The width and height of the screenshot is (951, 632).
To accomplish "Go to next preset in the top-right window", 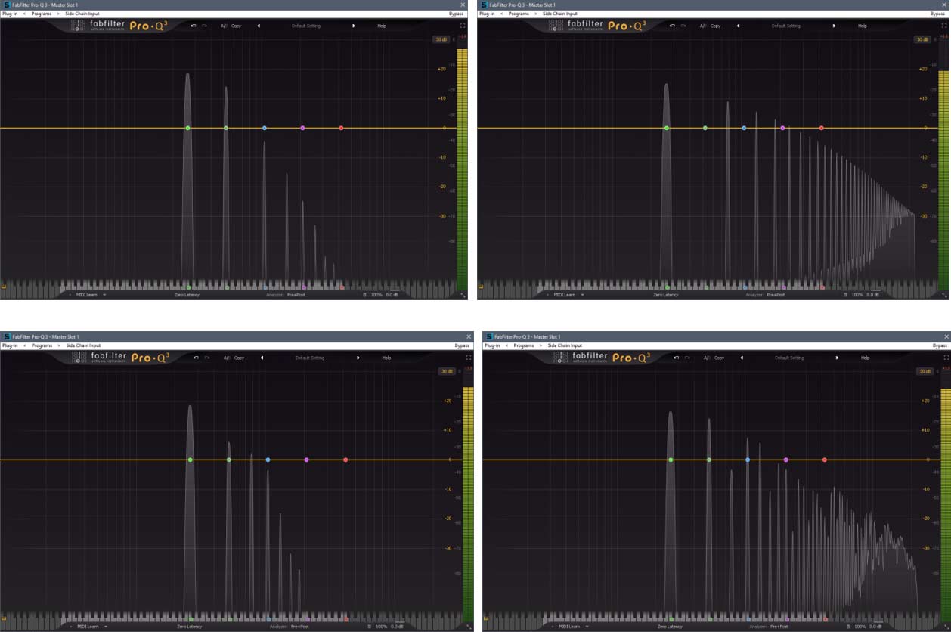I will click(x=834, y=26).
